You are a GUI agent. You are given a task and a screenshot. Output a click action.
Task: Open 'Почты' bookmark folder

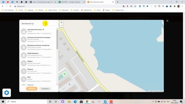19,10
